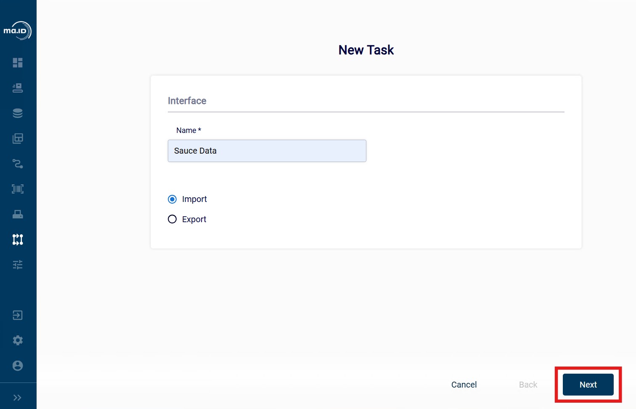
Task: Open the printer sidebar icon
Action: [x=18, y=214]
